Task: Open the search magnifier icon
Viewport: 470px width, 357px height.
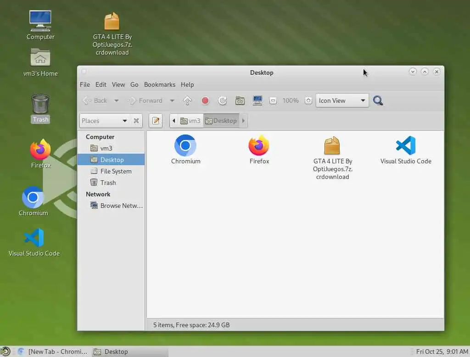Action: click(x=378, y=100)
